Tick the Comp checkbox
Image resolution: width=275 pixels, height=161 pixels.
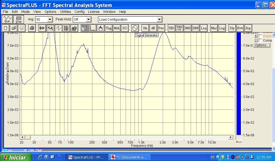[260, 41]
